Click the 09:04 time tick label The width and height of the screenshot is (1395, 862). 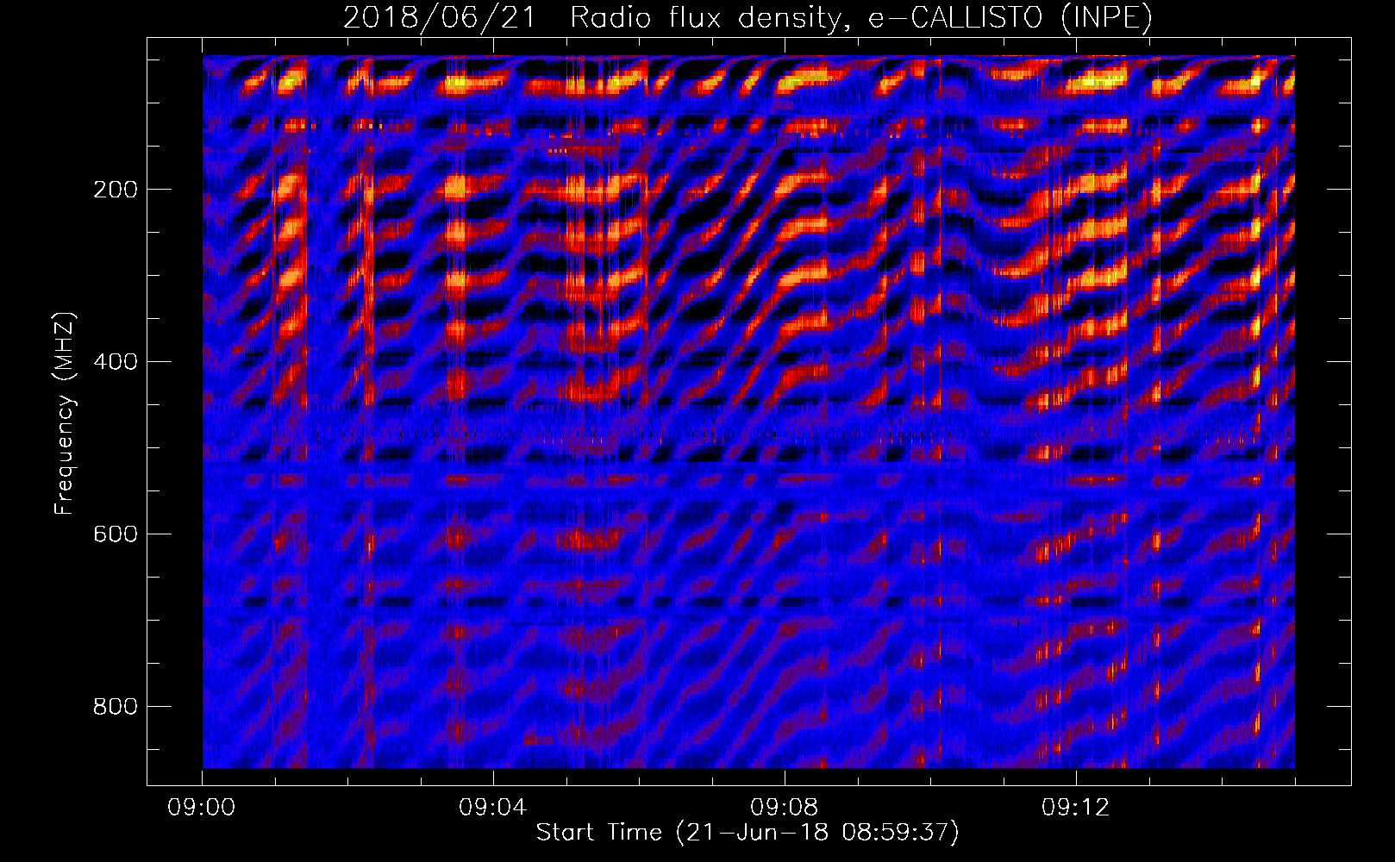coord(493,808)
